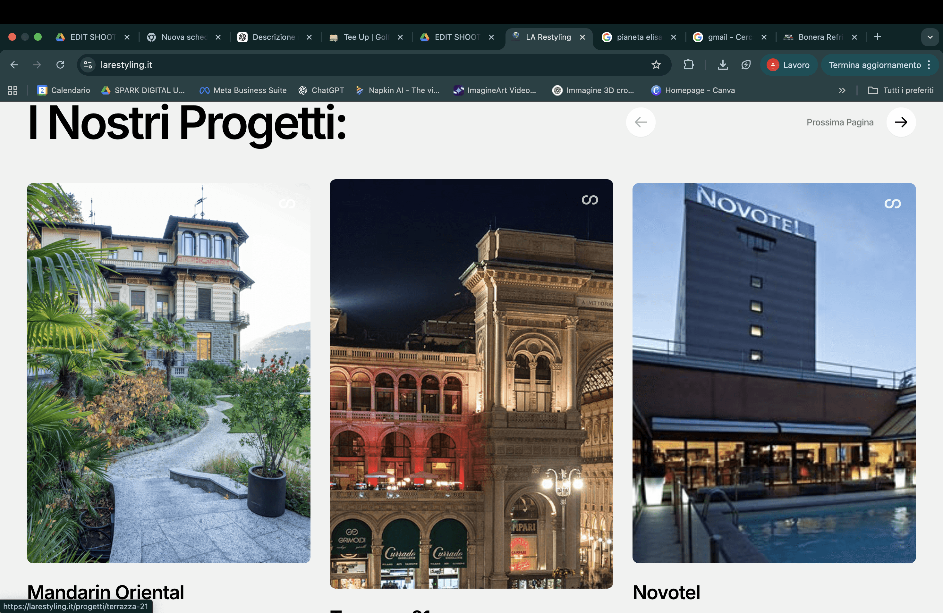Click link icon on Novotel image
943x613 pixels.
click(x=892, y=204)
